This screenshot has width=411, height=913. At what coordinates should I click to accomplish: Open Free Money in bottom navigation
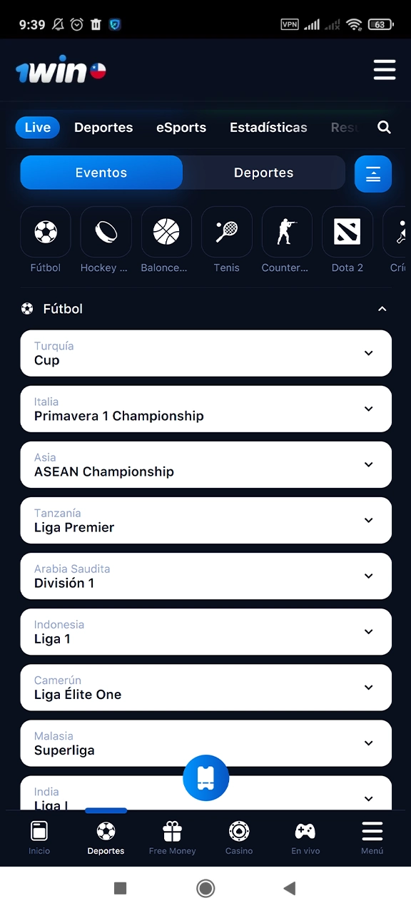pyautogui.click(x=172, y=835)
